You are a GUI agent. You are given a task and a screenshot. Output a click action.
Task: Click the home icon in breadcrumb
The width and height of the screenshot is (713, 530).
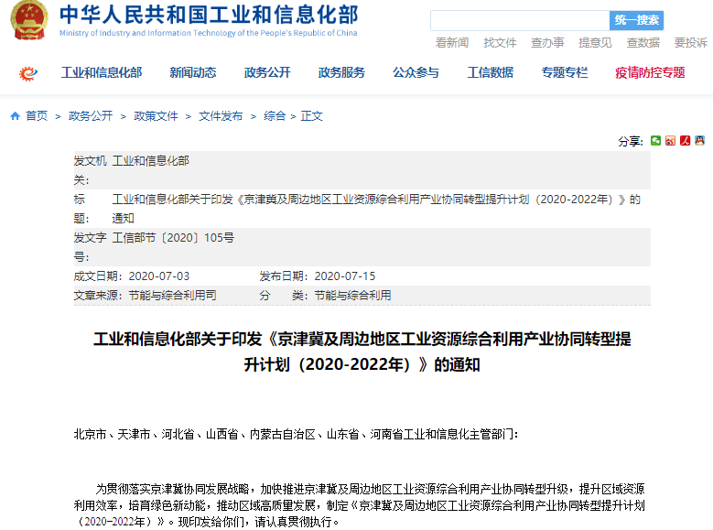click(x=15, y=116)
